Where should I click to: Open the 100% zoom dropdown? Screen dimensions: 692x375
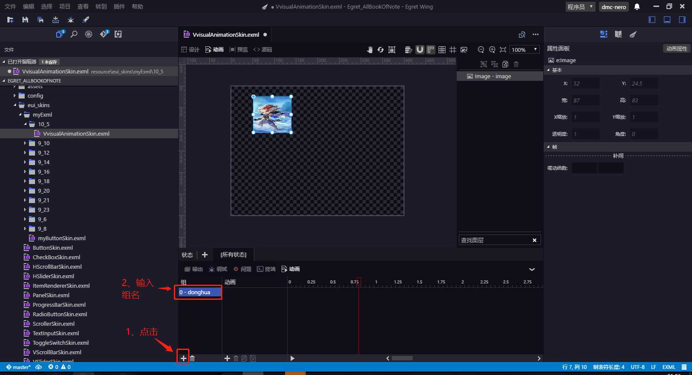tap(525, 50)
